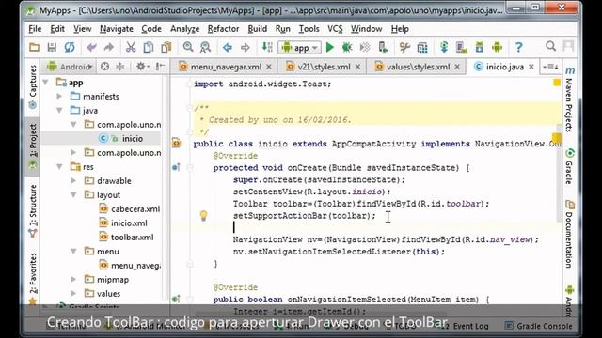Click the onCreate override gutter marker
Viewport: 602px width, 338px height.
(x=176, y=167)
